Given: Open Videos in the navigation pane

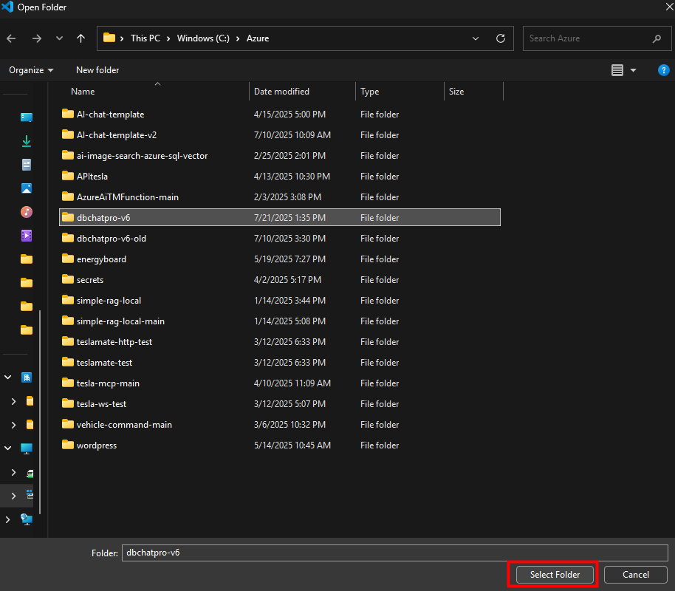Looking at the screenshot, I should coord(27,236).
